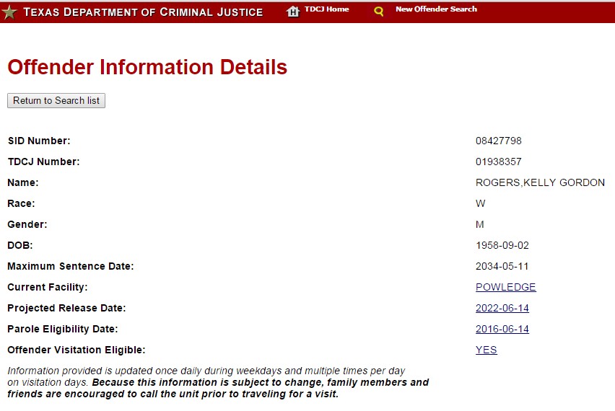615x411 pixels.
Task: Open the POWLEDGE facility link
Action: pos(505,287)
